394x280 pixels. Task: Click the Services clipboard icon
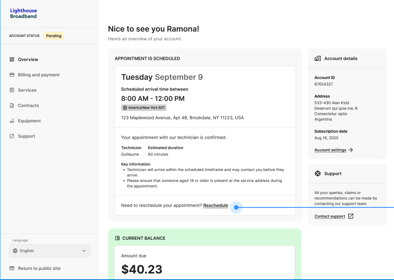(12, 90)
